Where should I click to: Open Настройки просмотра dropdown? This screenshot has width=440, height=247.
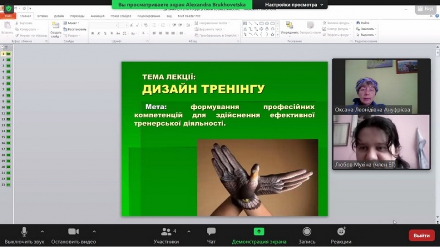pos(294,4)
